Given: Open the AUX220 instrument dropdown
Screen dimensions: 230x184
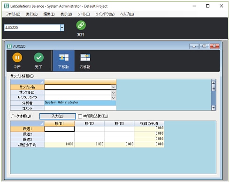Looking at the screenshot, I should (x=62, y=28).
